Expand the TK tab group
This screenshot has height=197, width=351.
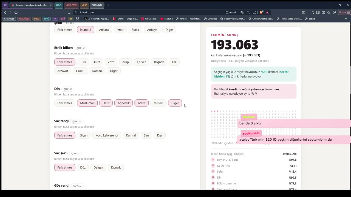[5, 5]
